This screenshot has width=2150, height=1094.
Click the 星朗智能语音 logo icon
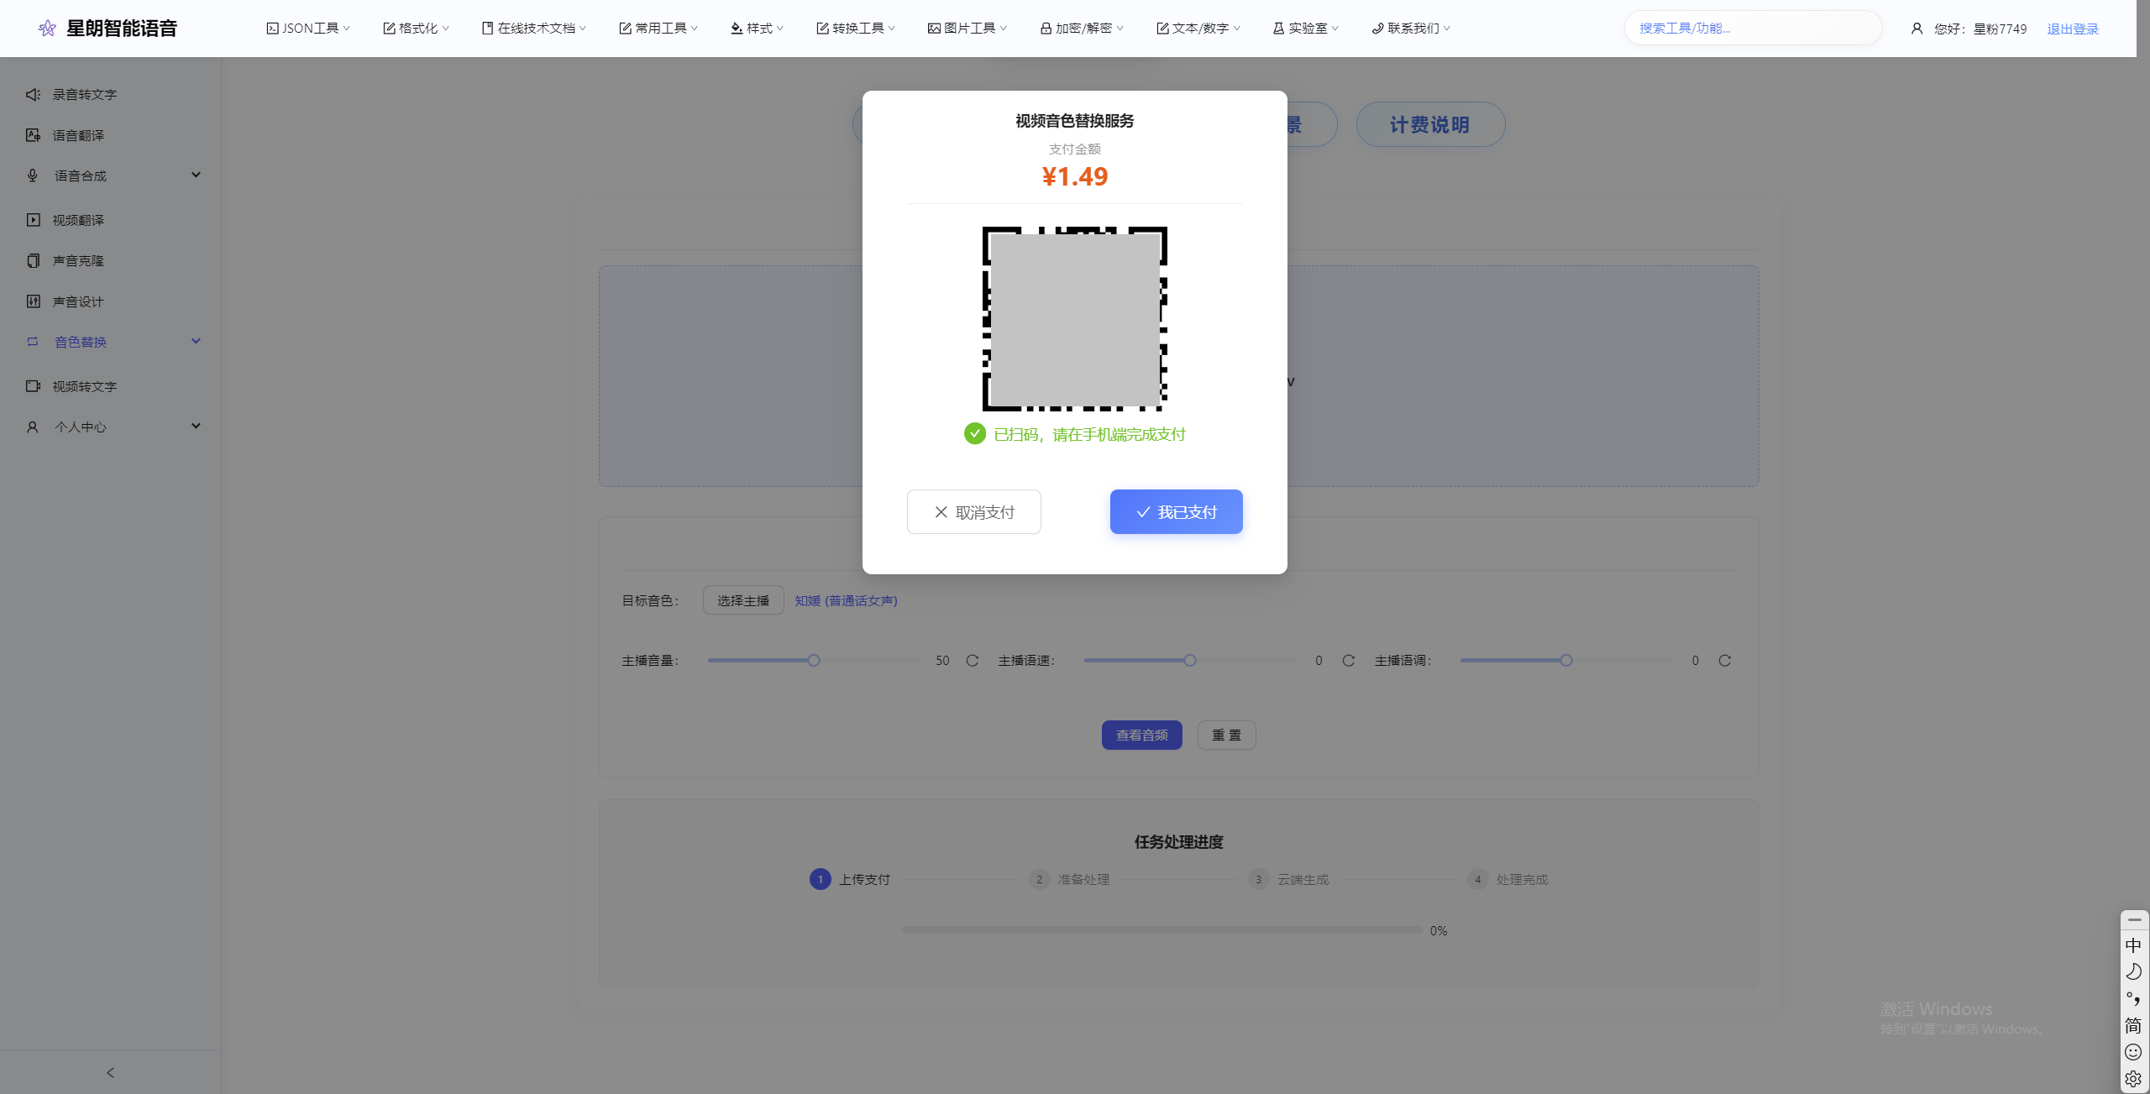tap(47, 29)
